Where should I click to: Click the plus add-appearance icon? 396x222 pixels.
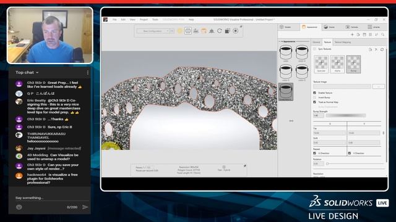[352, 35]
